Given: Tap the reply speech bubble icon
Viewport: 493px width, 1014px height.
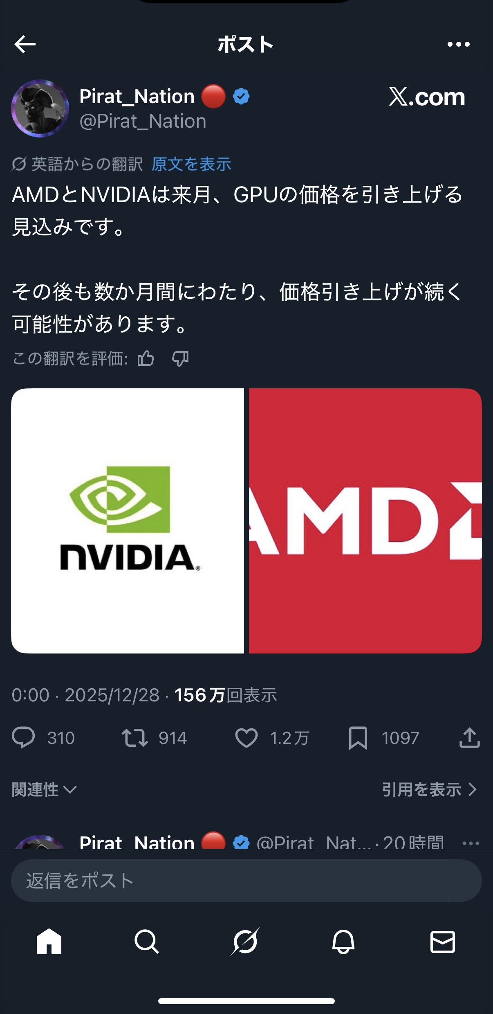Looking at the screenshot, I should (23, 738).
